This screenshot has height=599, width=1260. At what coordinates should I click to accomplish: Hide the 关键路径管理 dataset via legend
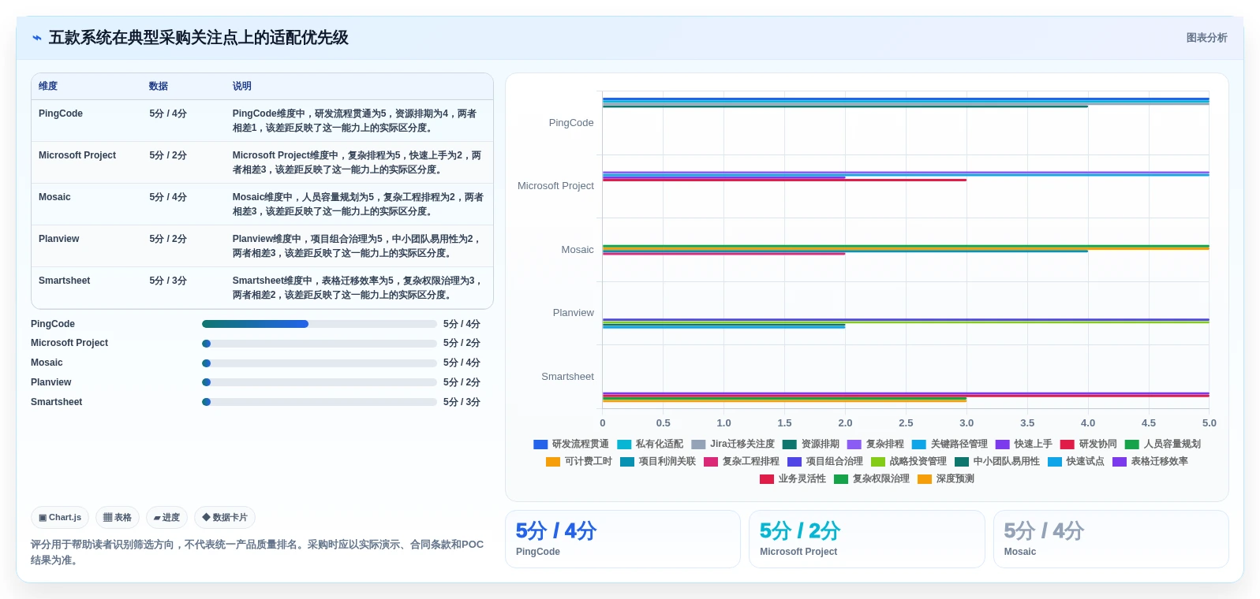[x=950, y=445]
